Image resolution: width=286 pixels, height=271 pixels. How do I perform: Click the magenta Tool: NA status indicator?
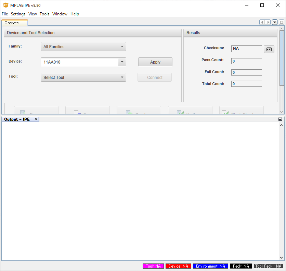(153, 266)
